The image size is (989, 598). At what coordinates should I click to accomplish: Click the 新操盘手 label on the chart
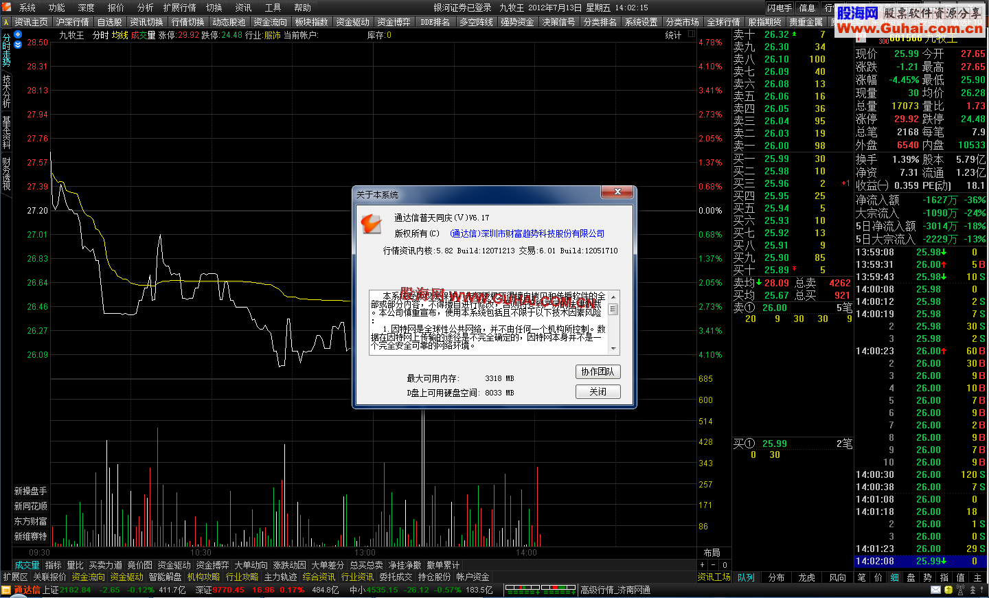click(x=31, y=492)
